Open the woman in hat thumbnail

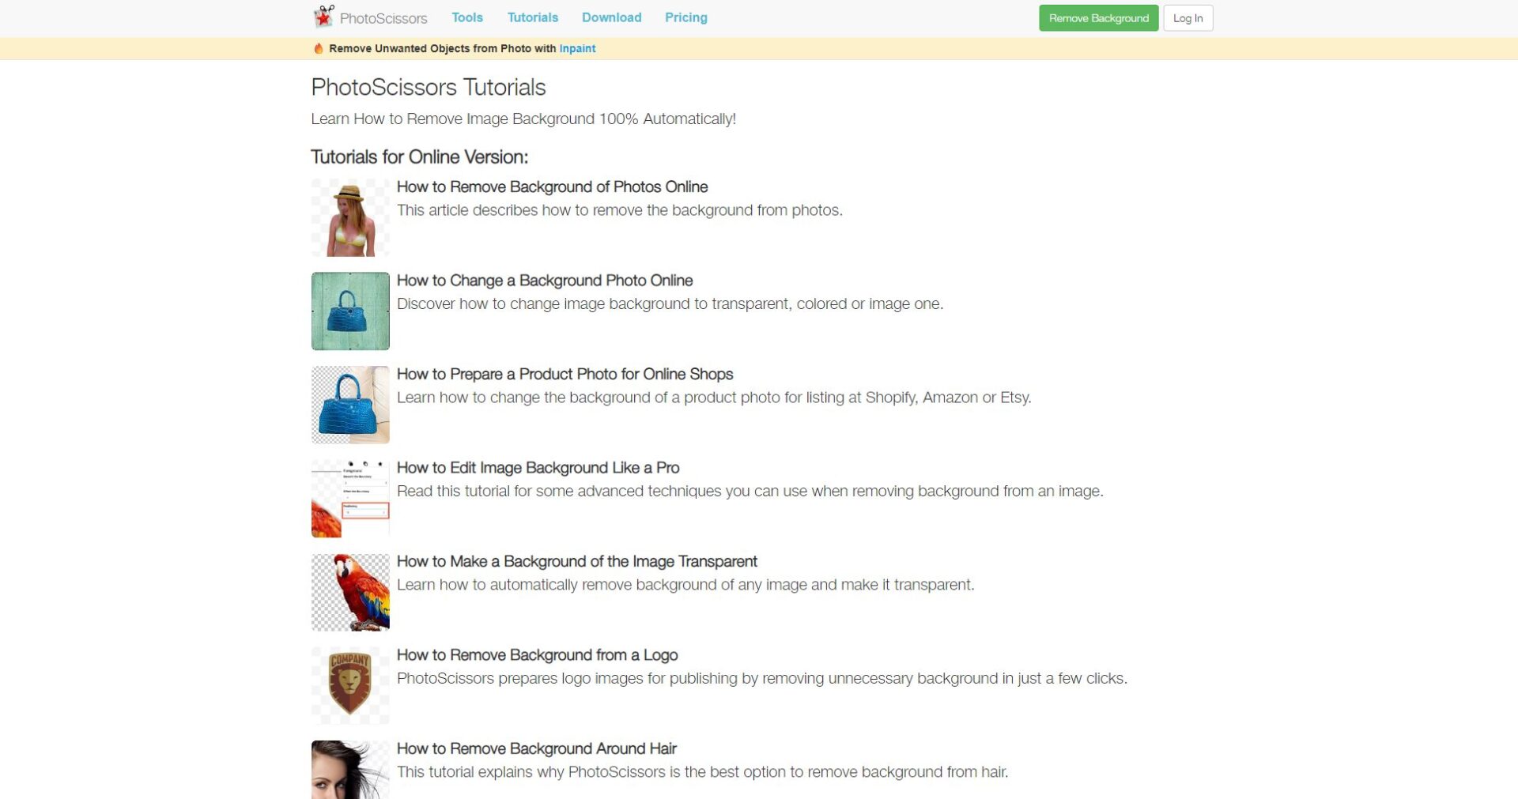tap(350, 217)
